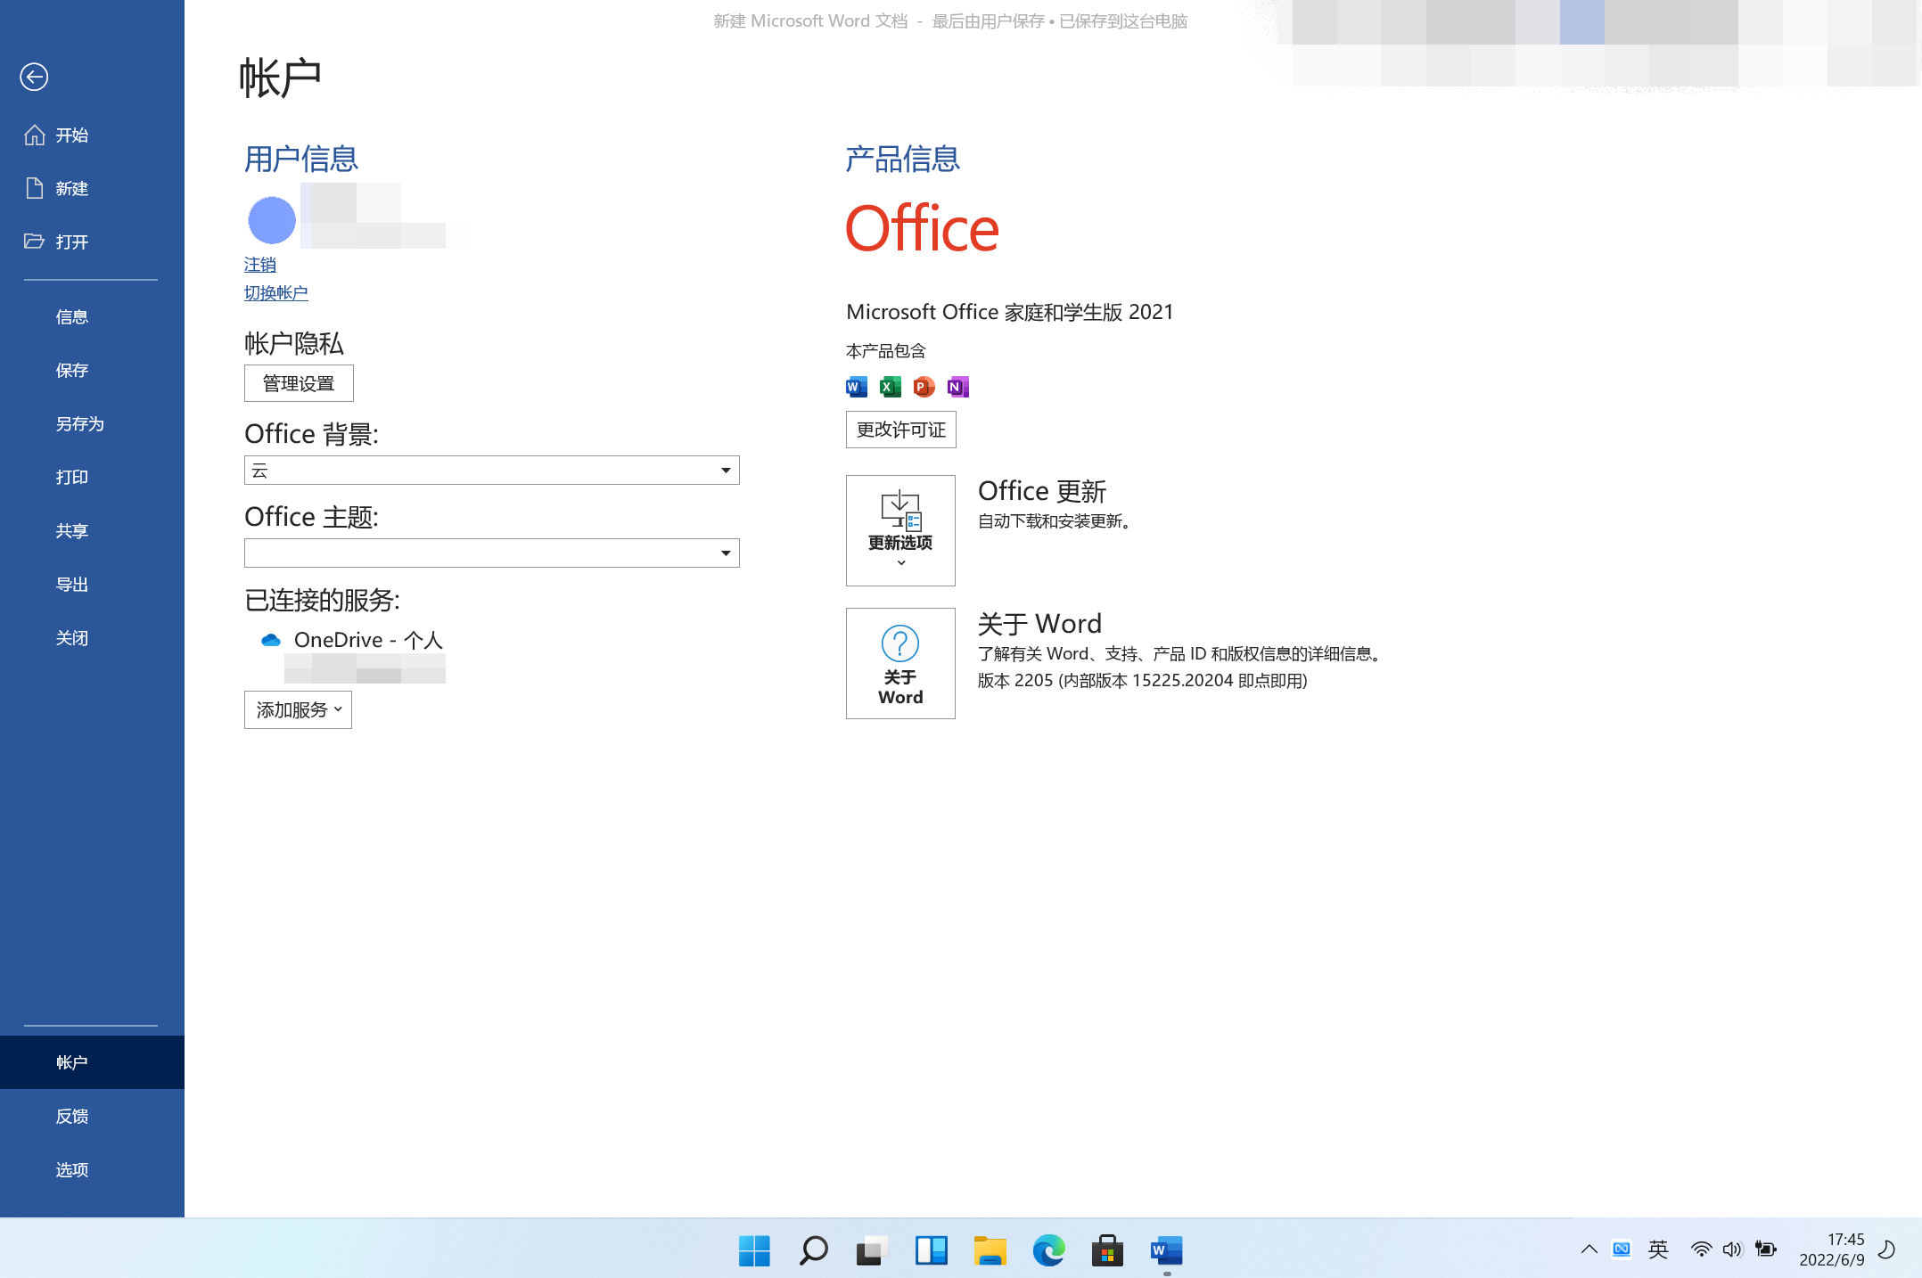Go to 打印 in the sidebar
Viewport: 1922px width, 1278px height.
[x=71, y=478]
